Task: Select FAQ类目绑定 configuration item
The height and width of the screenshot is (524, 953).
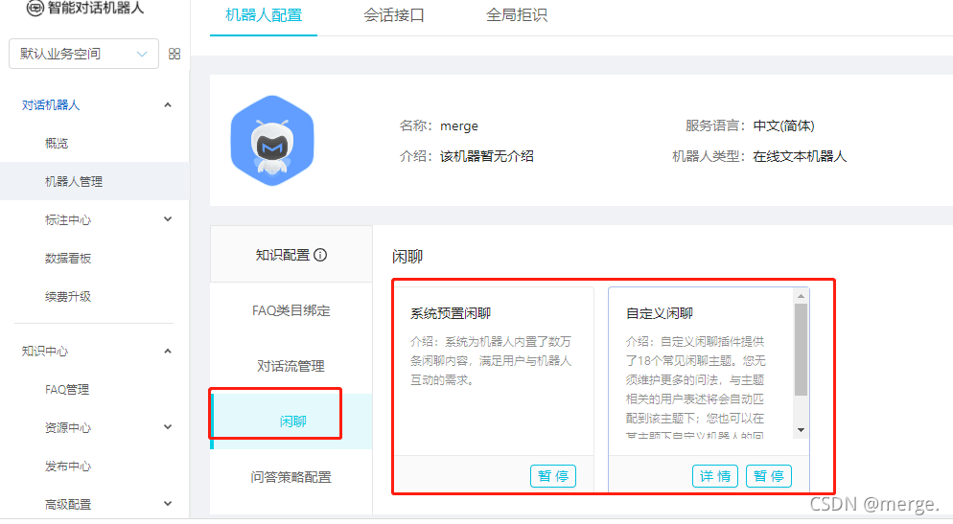Action: 291,310
